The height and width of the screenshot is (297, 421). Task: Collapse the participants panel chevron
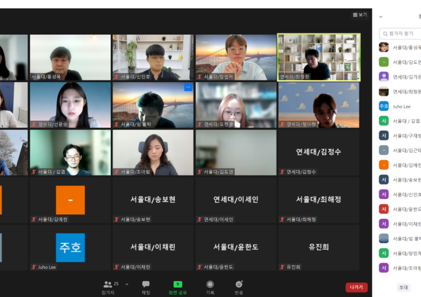[x=381, y=17]
